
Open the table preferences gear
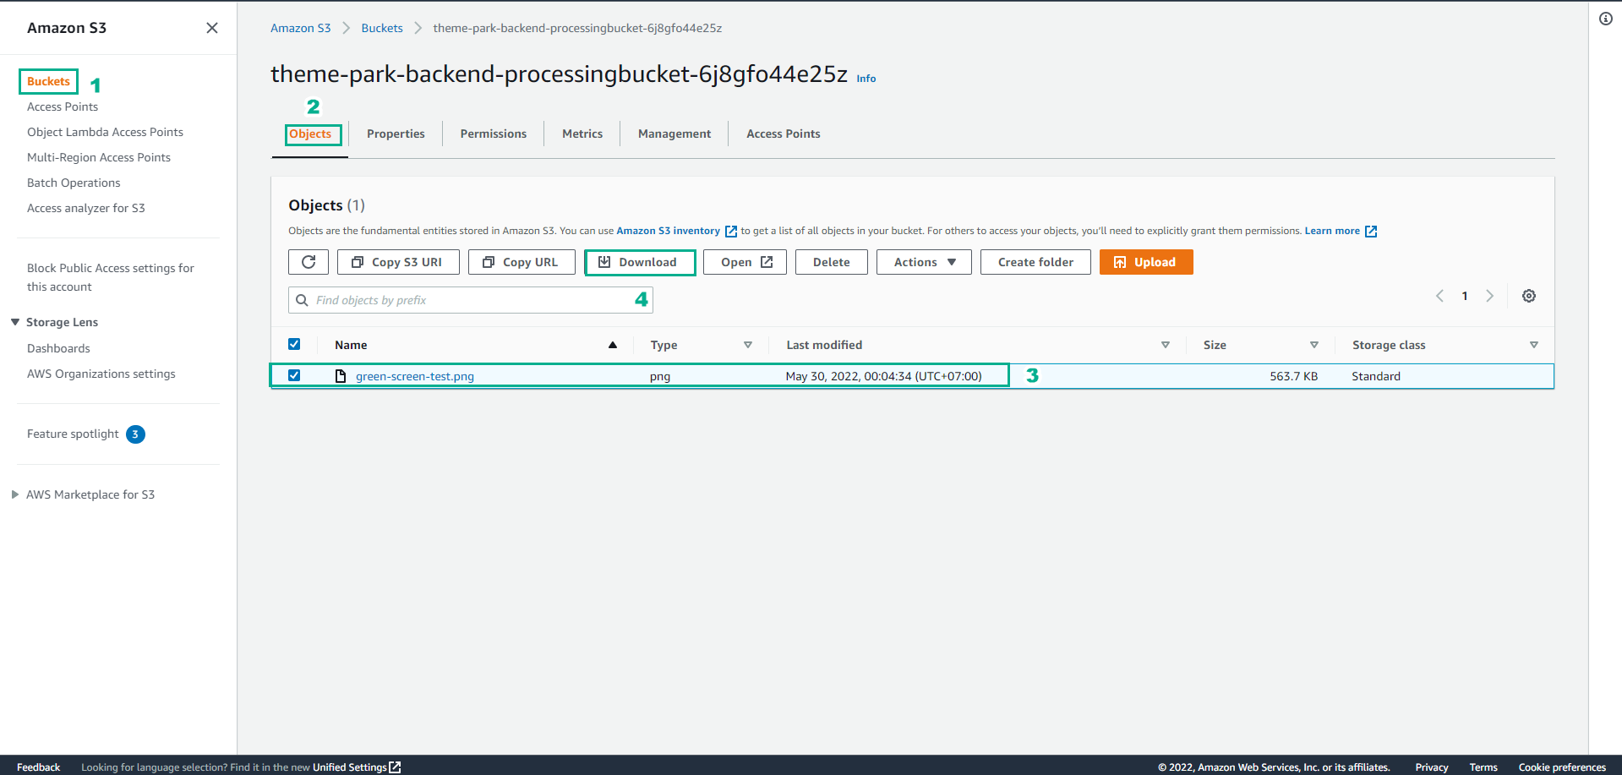click(1529, 296)
